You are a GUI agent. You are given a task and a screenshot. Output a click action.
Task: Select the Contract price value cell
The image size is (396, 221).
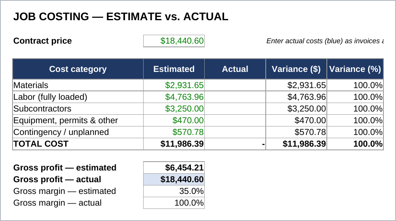(x=174, y=41)
